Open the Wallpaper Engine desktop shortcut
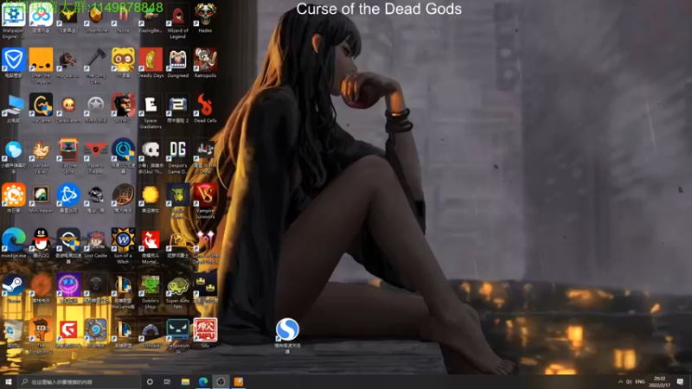Viewport: 692px width, 389px height. [14, 18]
